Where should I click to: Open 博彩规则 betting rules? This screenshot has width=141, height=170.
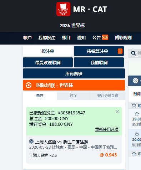coord(123,38)
